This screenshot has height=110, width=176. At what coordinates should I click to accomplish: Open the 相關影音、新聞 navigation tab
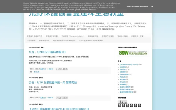tap(137, 36)
